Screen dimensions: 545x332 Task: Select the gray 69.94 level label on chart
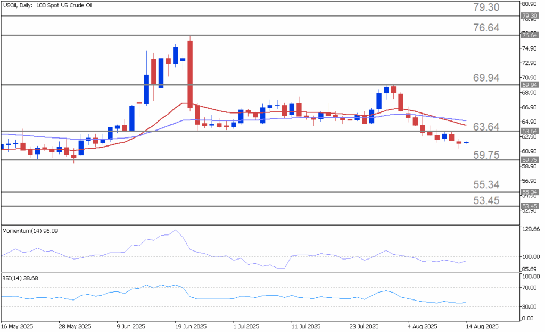tap(486, 78)
